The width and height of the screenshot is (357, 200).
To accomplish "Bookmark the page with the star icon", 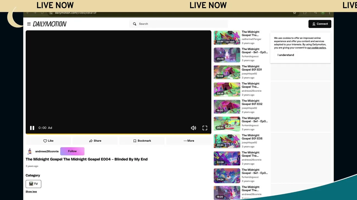I will coord(295,13).
